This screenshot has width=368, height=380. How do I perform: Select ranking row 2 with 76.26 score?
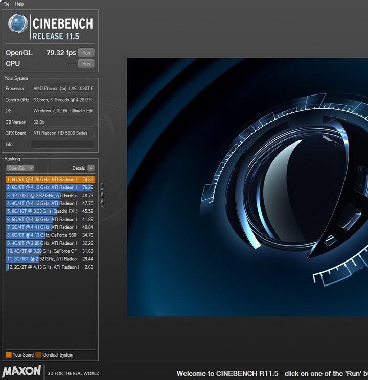coord(50,187)
